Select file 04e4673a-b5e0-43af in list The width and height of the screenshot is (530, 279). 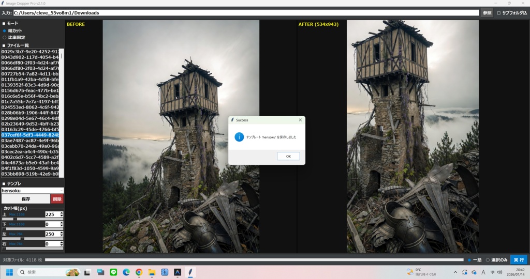click(30, 163)
